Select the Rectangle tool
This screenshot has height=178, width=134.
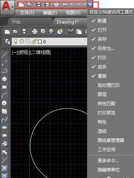pos(4,87)
